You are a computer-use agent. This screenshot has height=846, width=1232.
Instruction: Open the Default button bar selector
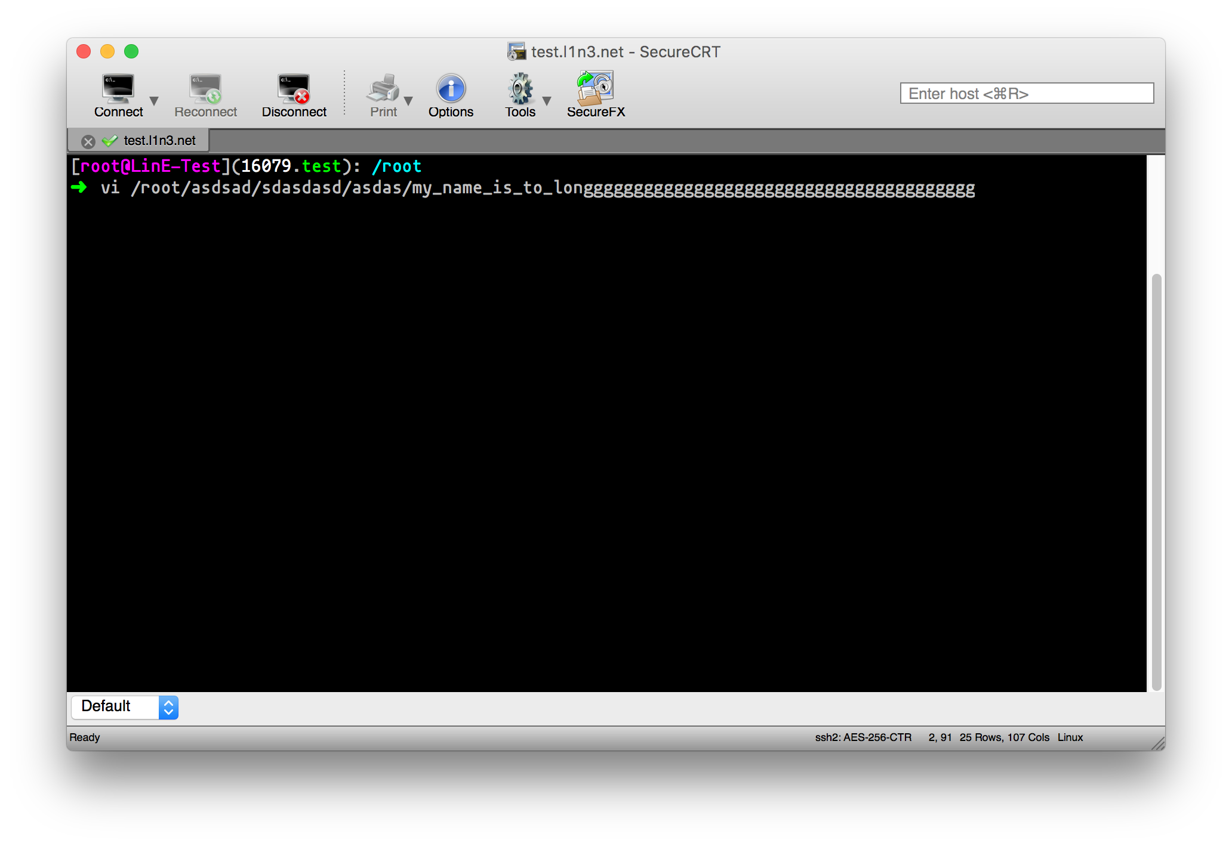[x=125, y=707]
